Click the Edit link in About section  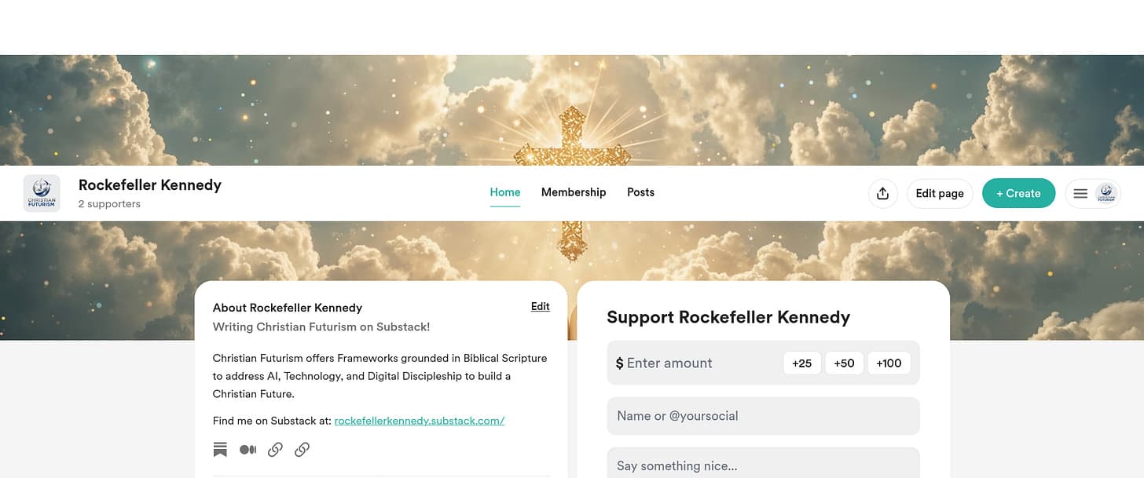click(x=541, y=307)
